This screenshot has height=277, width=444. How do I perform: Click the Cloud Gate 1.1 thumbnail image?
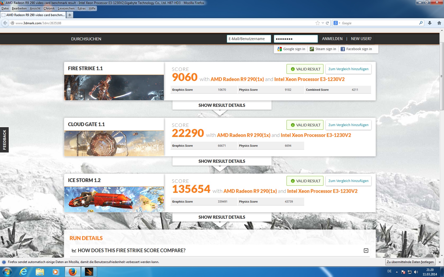pyautogui.click(x=114, y=143)
